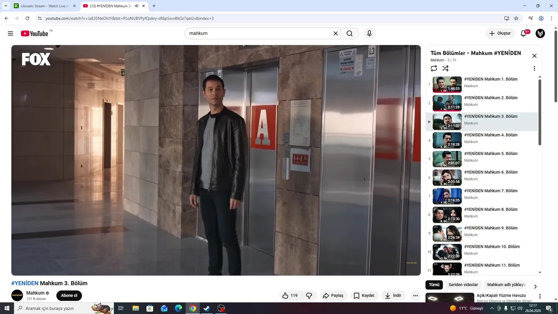Viewport: 558px width, 314px height.
Task: Subscribe with the Abone ol button
Action: click(69, 296)
